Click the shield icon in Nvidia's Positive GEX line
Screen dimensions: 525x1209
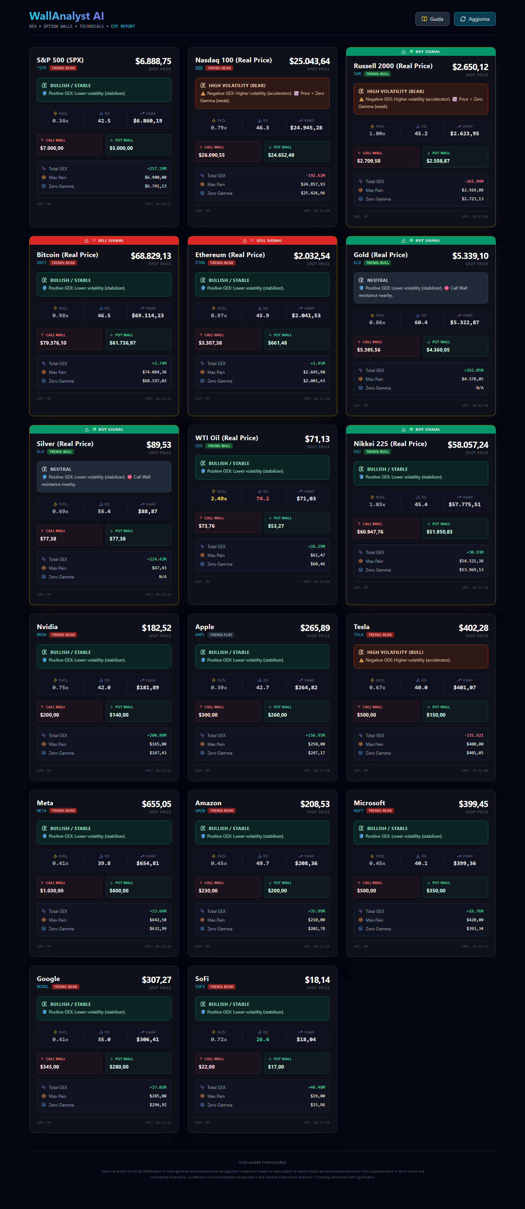(x=44, y=660)
